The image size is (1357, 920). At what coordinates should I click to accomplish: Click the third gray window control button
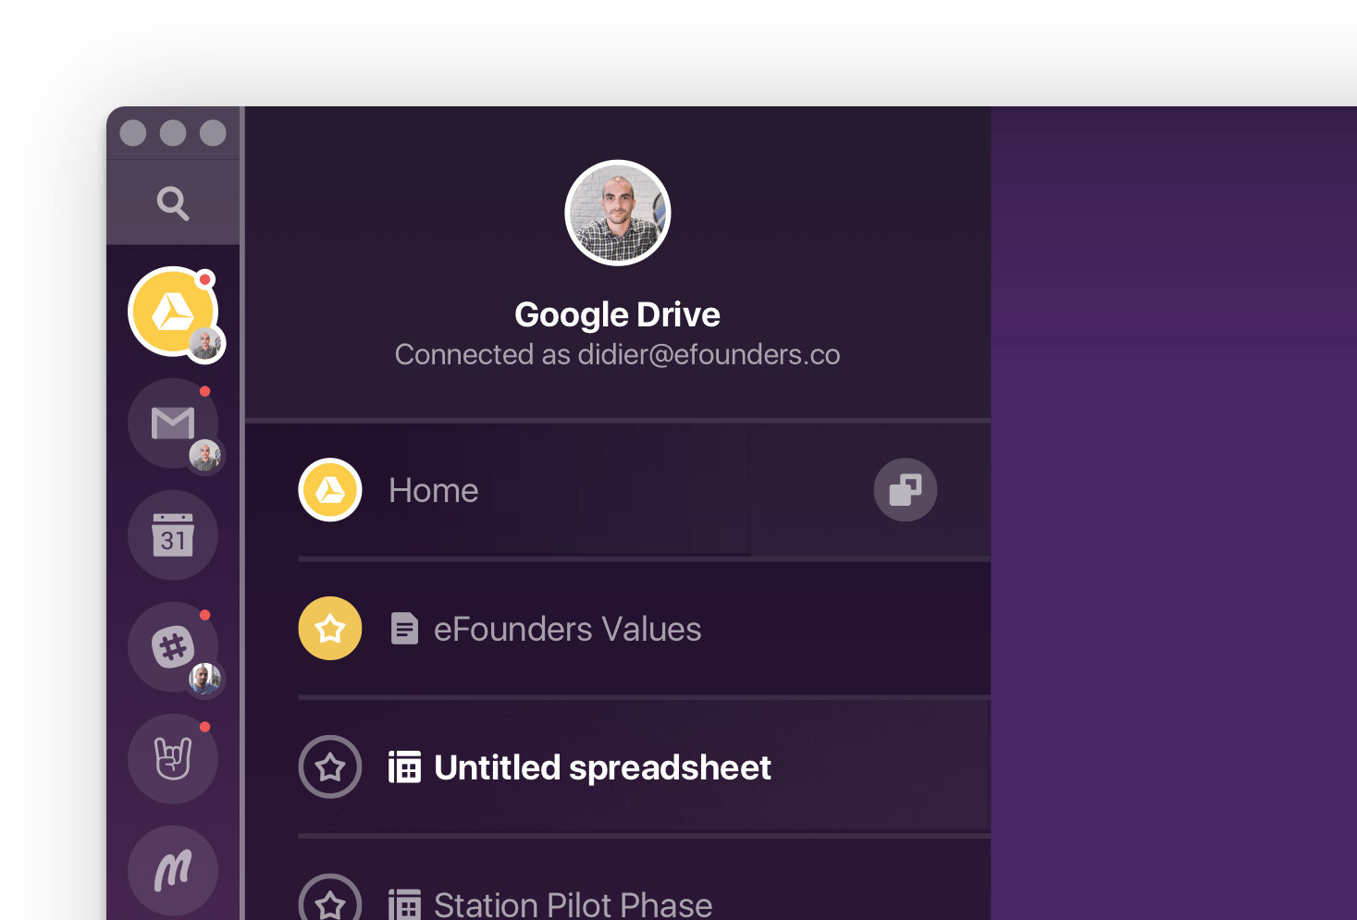tap(213, 133)
